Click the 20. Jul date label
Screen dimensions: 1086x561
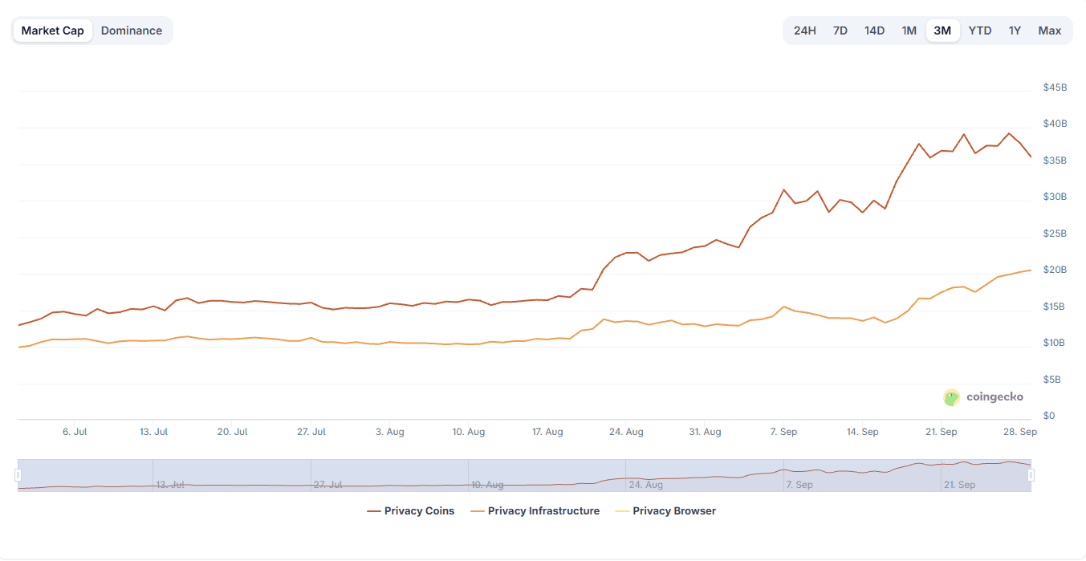[x=232, y=432]
